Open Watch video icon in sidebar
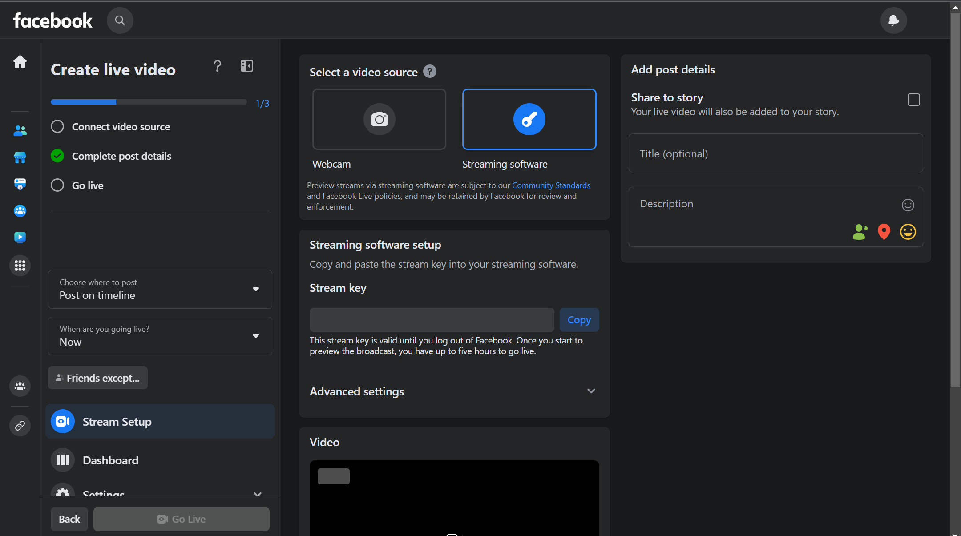Image resolution: width=961 pixels, height=536 pixels. coord(20,238)
